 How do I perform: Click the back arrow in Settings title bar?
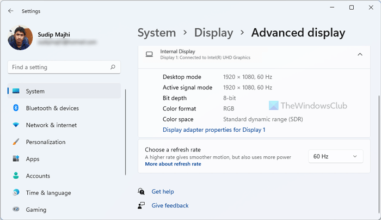(11, 10)
